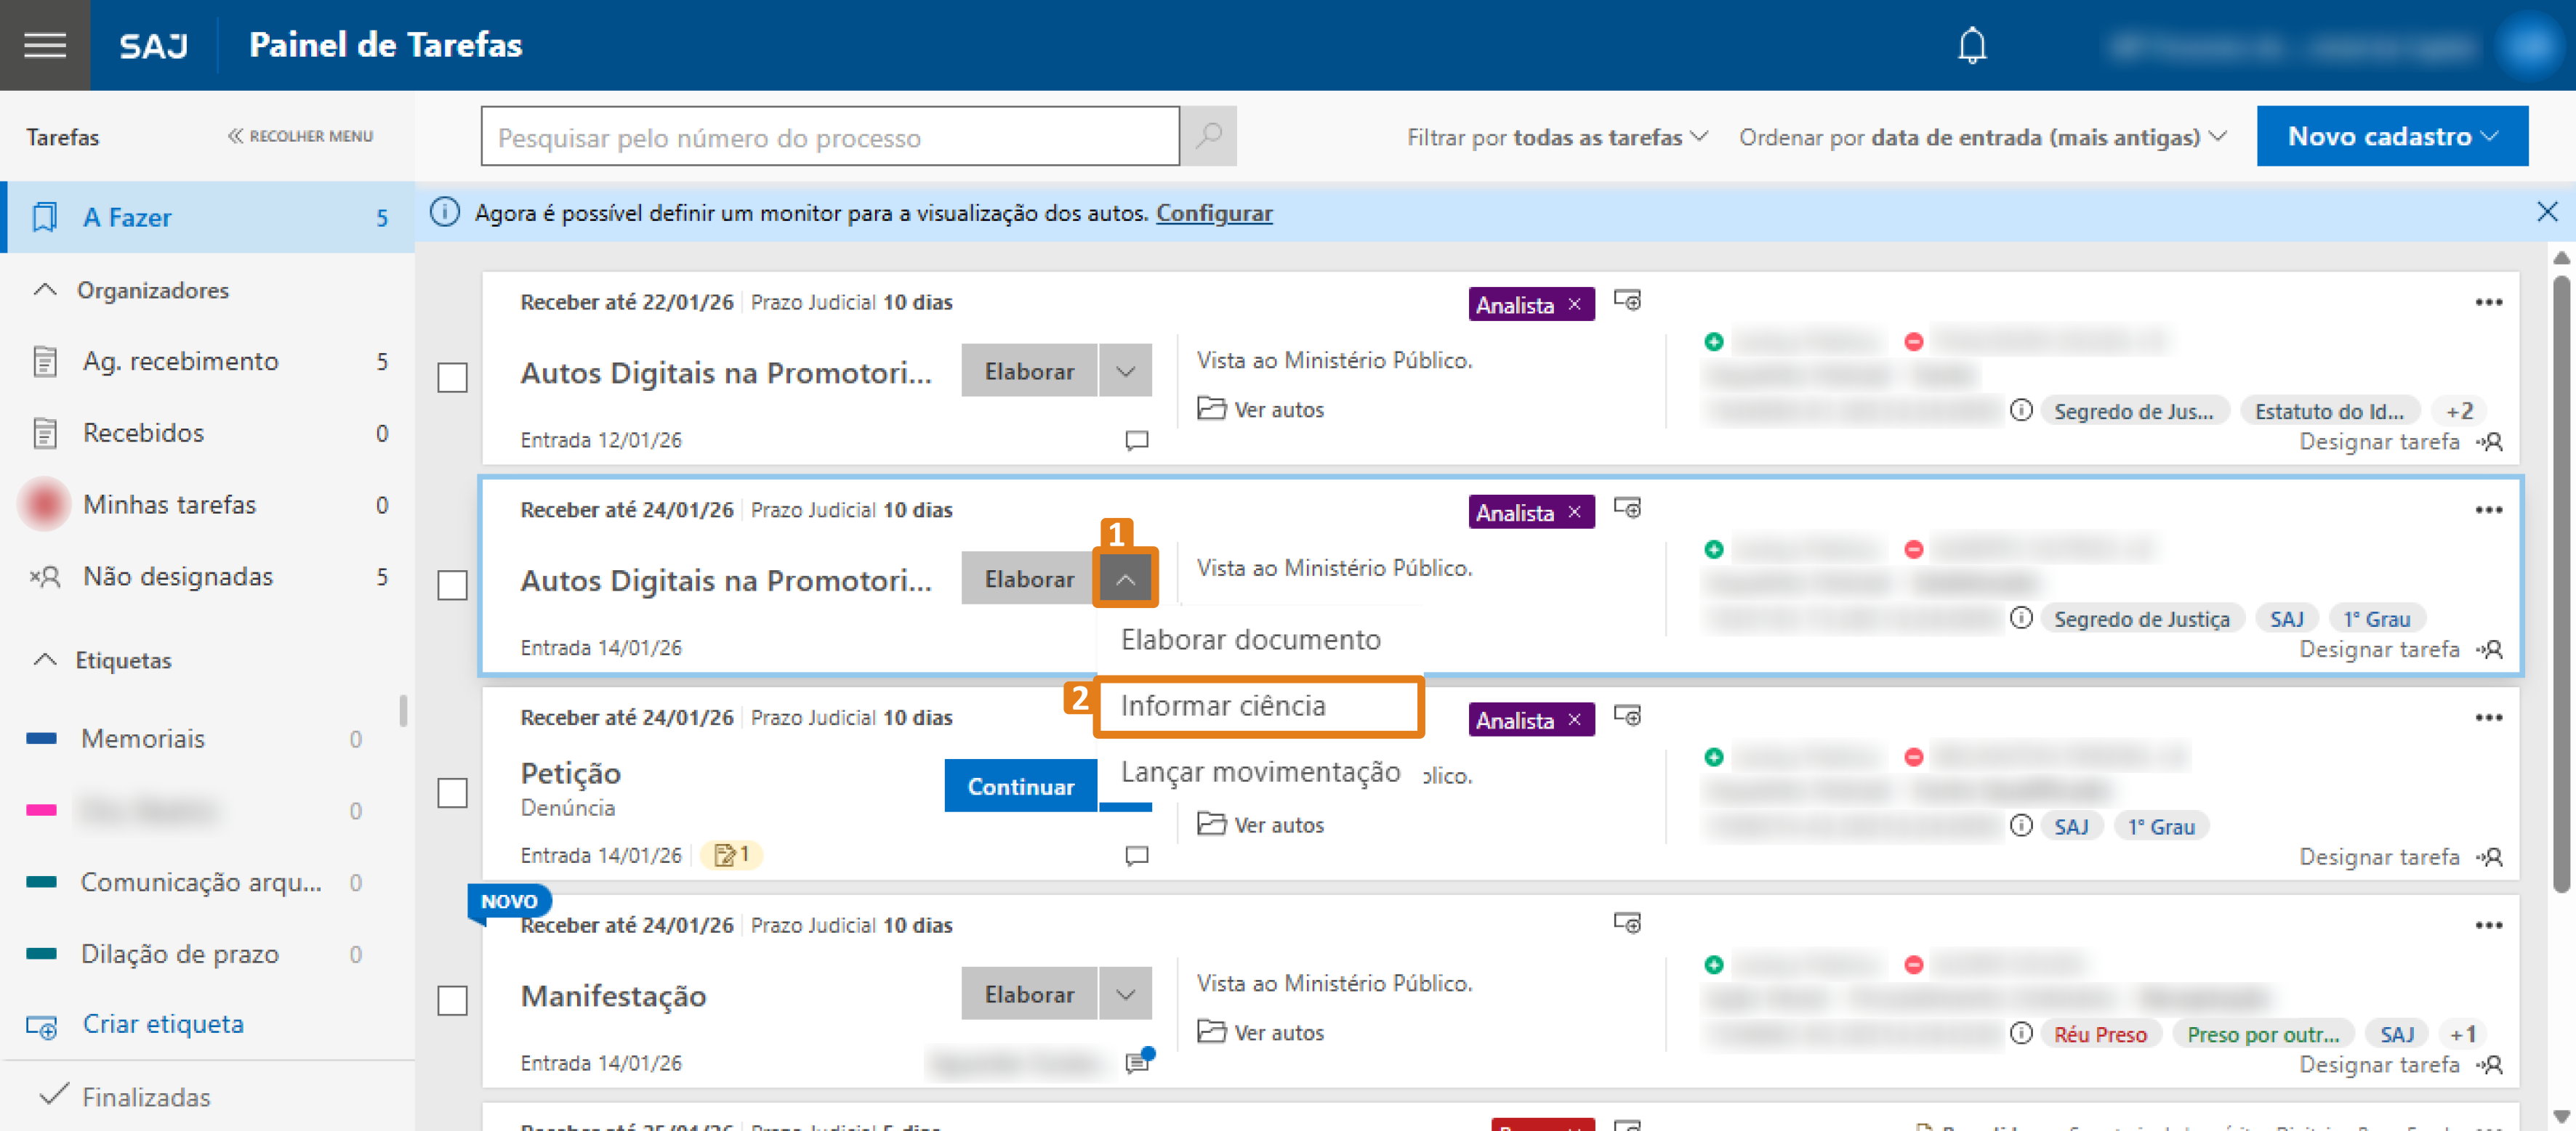
Task: Check the first Autos Digitais task
Action: click(x=452, y=378)
